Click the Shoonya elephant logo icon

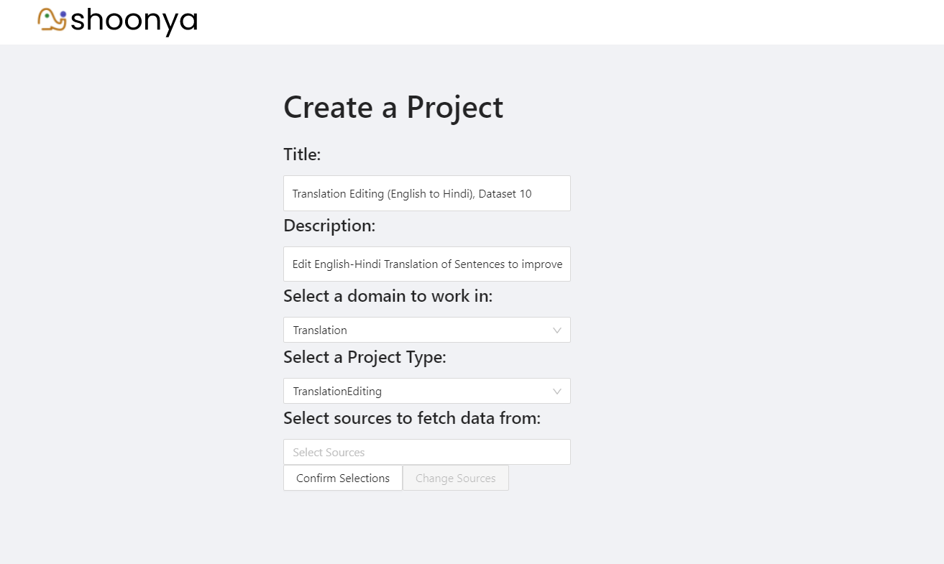[x=52, y=19]
